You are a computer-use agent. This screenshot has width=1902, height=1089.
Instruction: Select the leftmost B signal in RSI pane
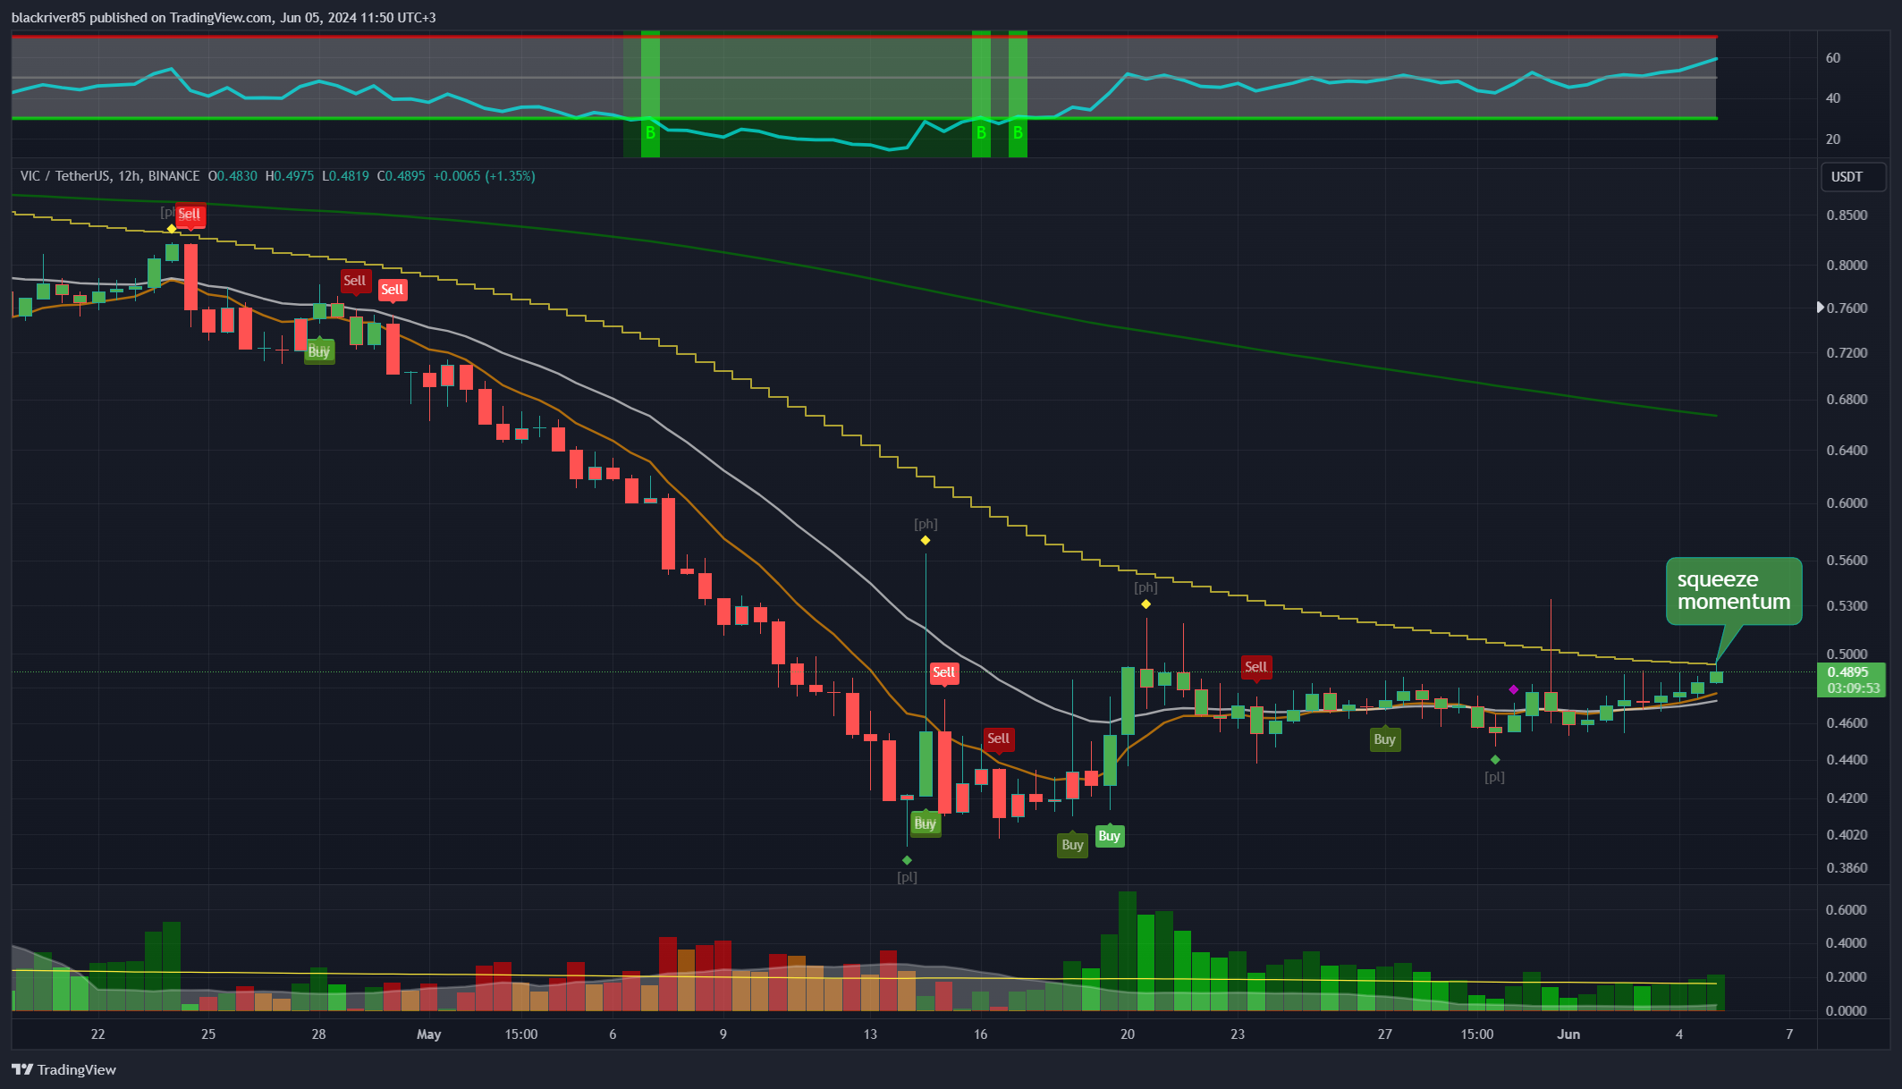point(650,133)
